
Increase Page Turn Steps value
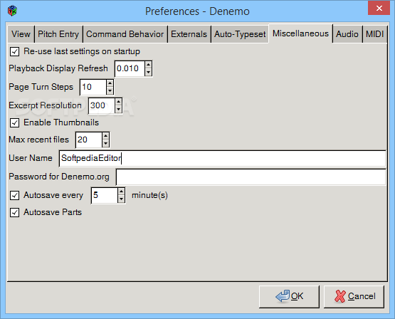pyautogui.click(x=110, y=83)
